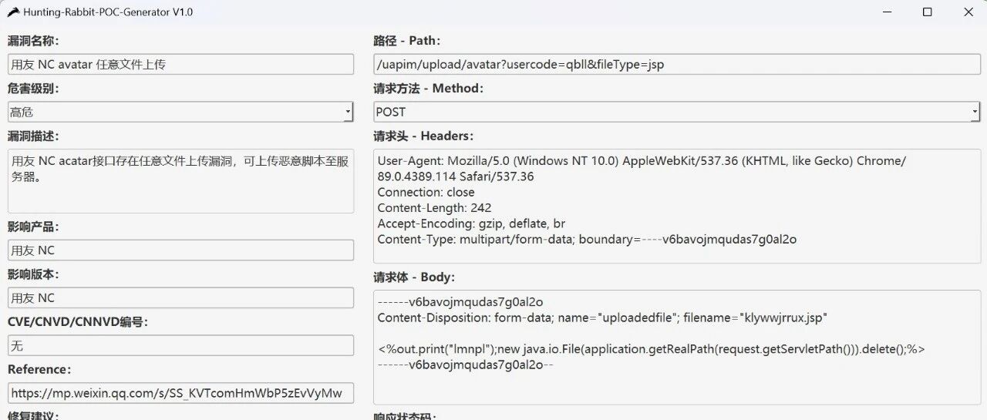Click the Hunting-Rabbit app icon in title bar
Viewport: 987px width, 420px height.
pos(13,12)
